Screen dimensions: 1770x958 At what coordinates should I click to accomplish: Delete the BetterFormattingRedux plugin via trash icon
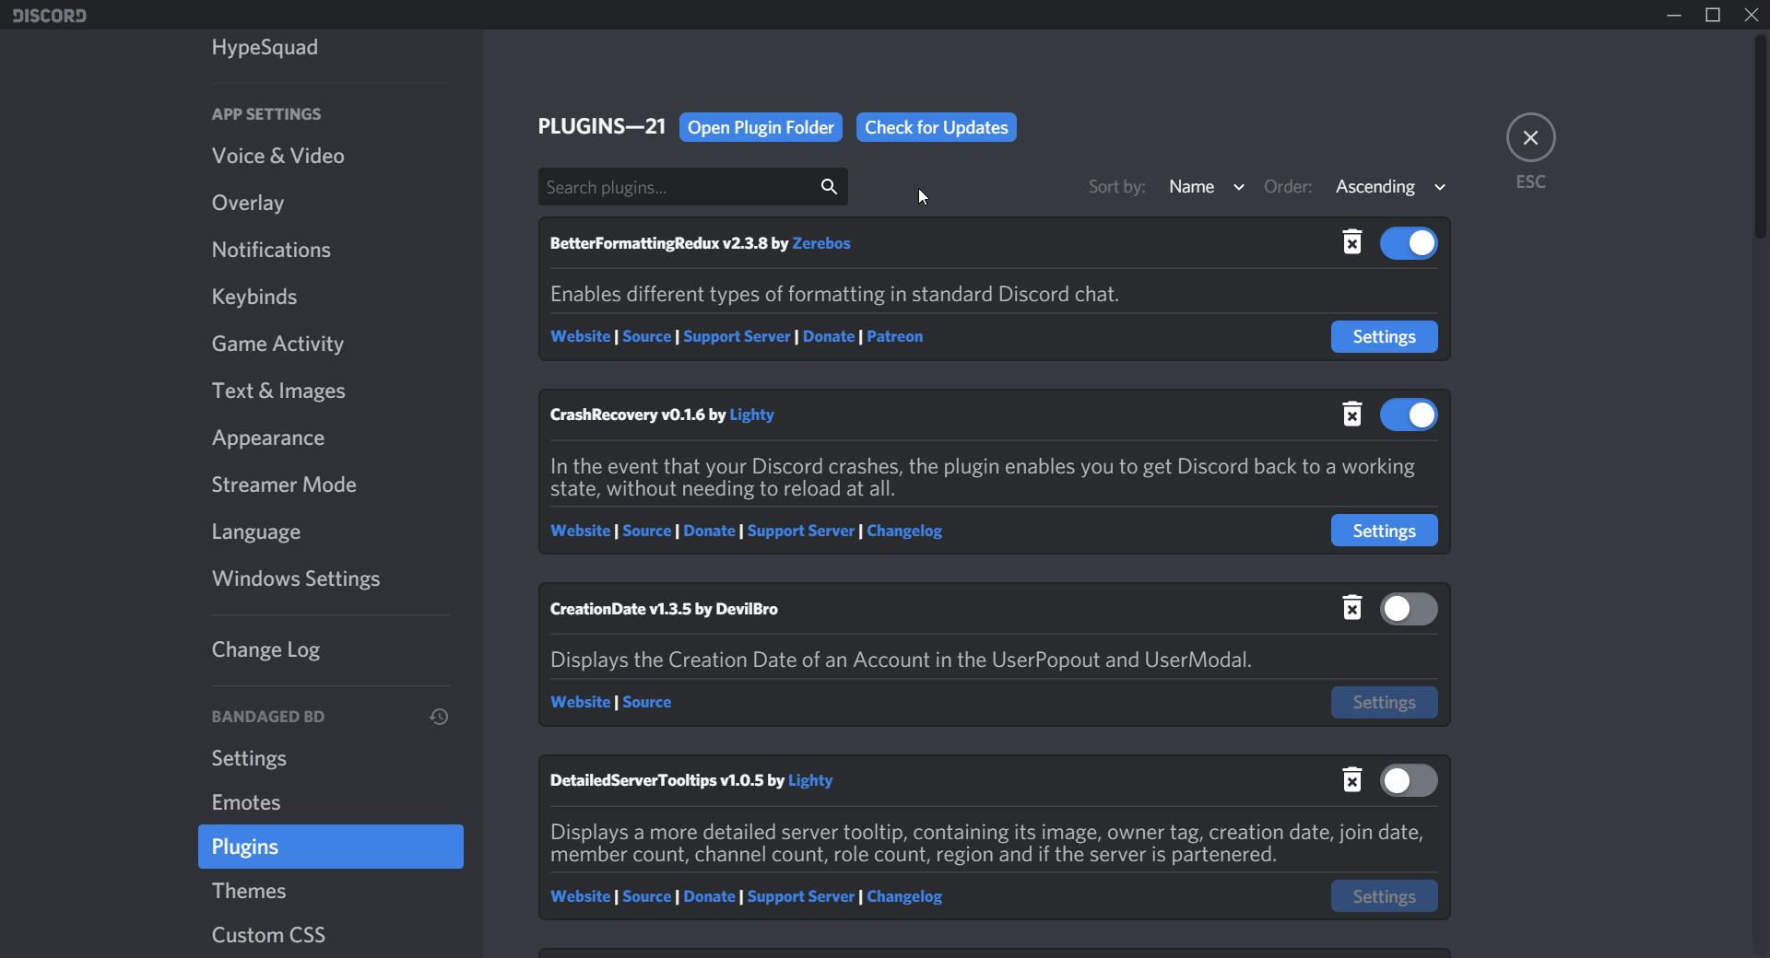tap(1351, 242)
